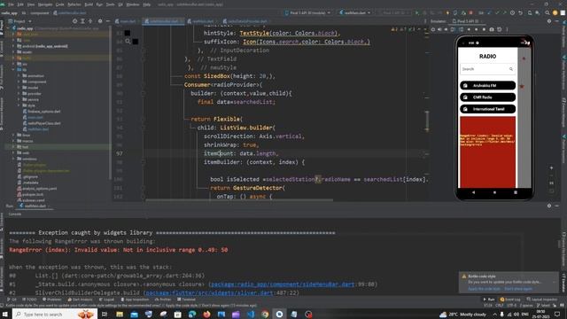Expand the component folder

coord(19,82)
